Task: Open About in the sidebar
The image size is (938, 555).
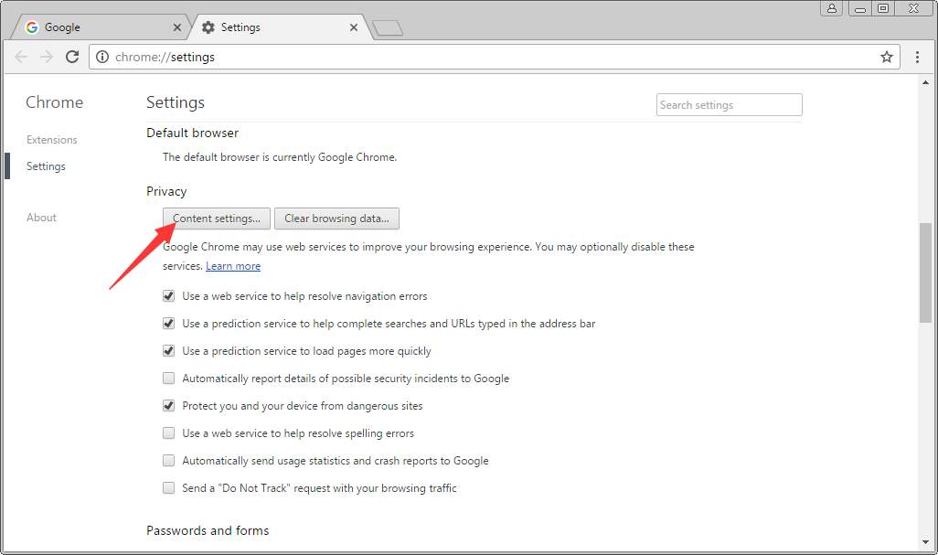Action: pos(41,218)
